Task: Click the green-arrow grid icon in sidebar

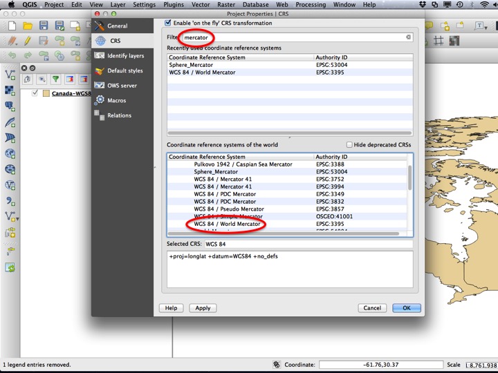Action: tap(10, 267)
